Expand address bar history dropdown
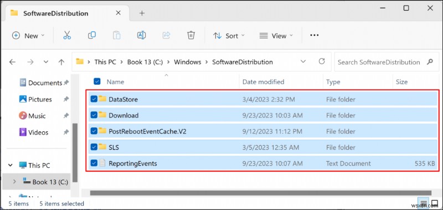Image resolution: width=443 pixels, height=210 pixels. click(x=303, y=62)
